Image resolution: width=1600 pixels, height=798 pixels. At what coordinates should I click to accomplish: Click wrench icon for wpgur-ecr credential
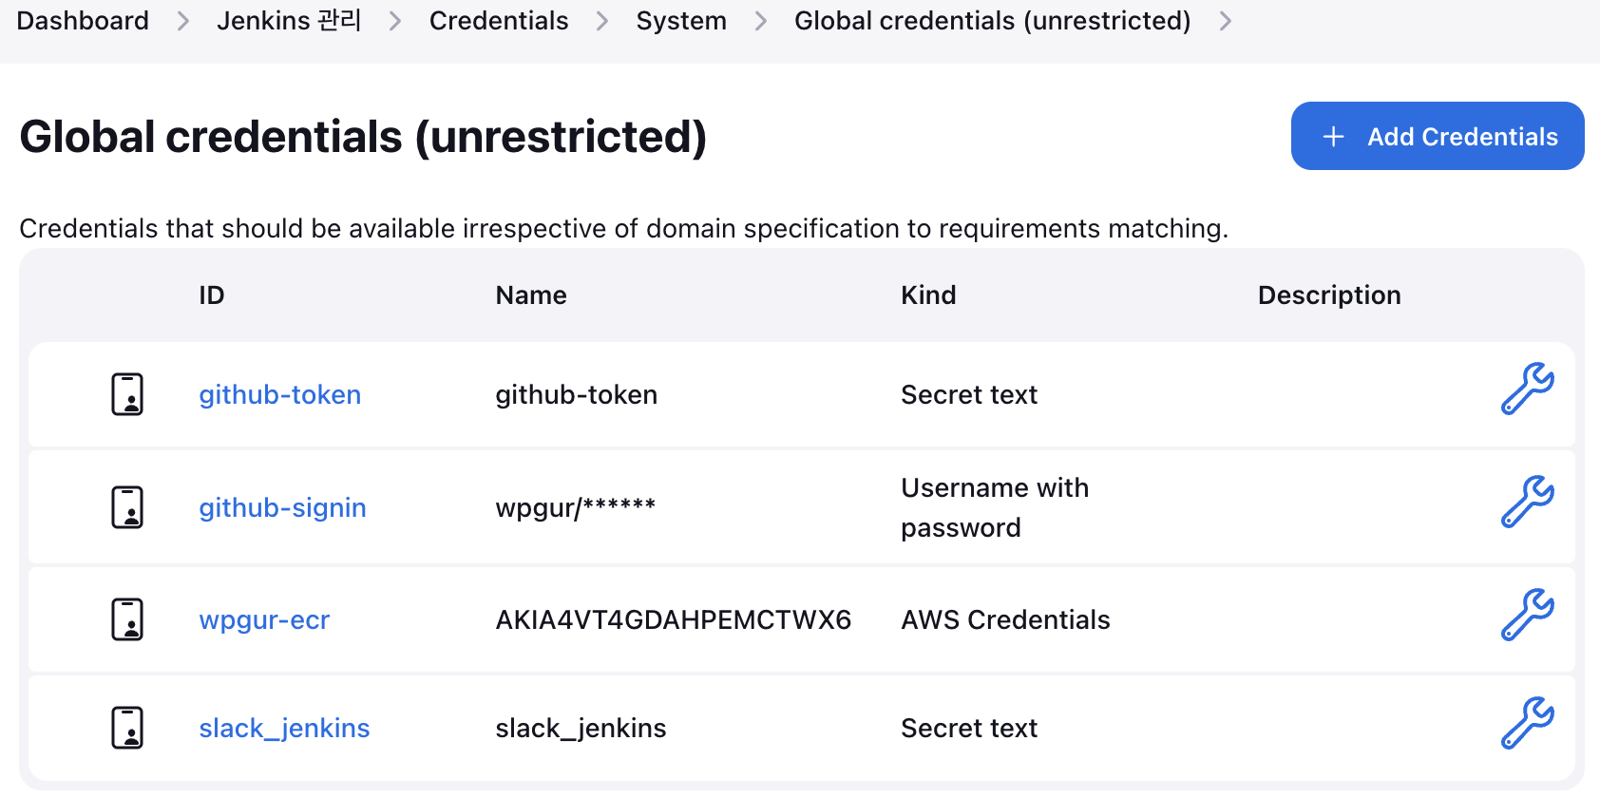point(1527,615)
